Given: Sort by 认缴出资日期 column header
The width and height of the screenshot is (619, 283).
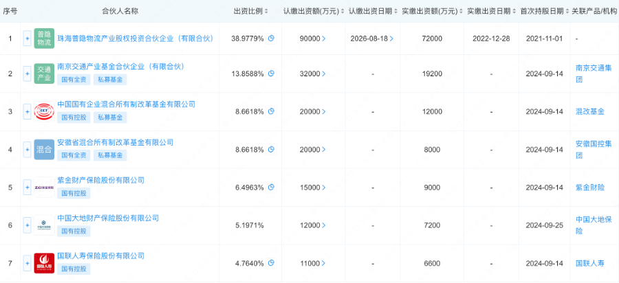Looking at the screenshot, I should [373, 11].
